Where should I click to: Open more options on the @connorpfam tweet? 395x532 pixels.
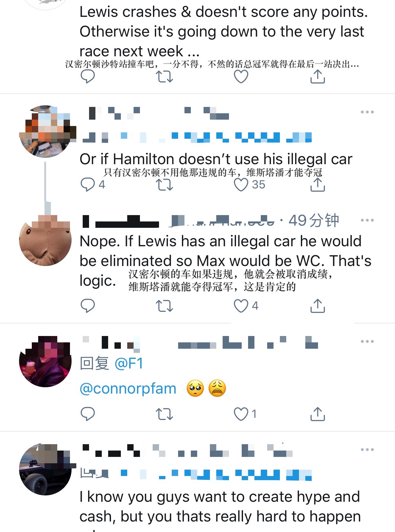[x=367, y=341]
